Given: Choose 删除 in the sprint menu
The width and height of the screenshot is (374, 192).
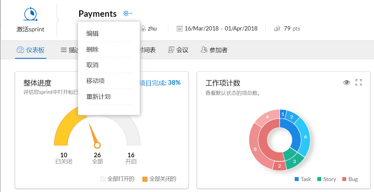Looking at the screenshot, I should (x=92, y=49).
